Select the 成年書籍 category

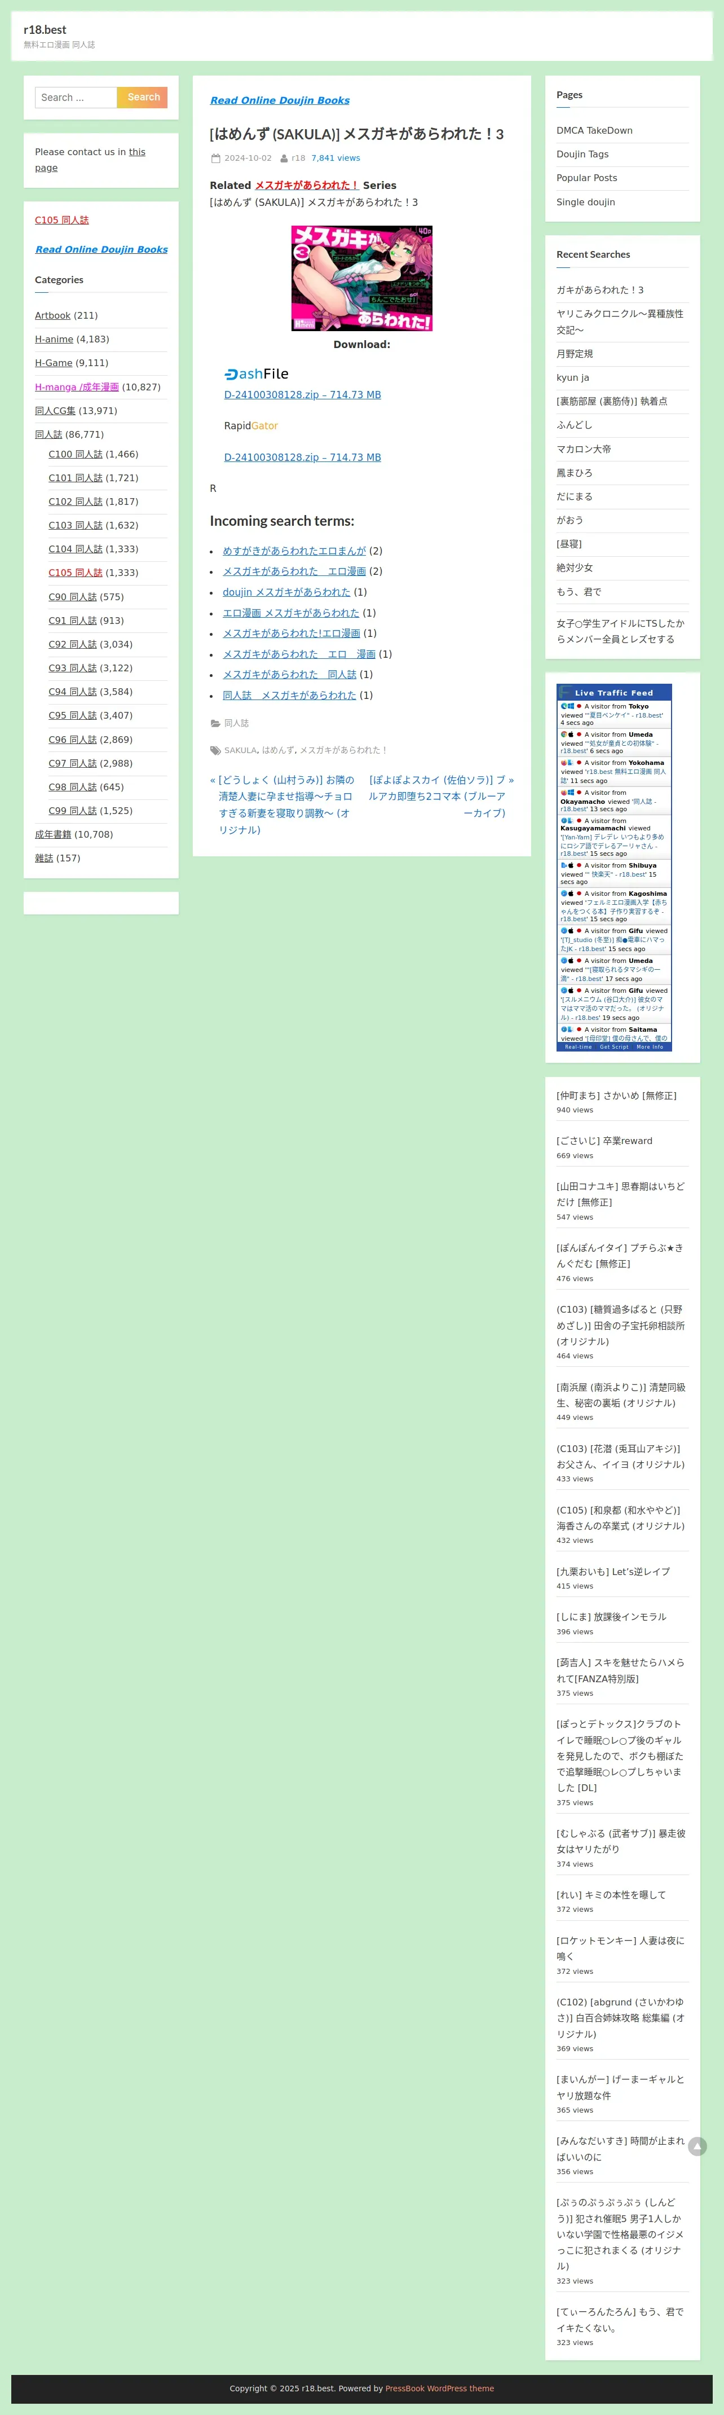[54, 834]
